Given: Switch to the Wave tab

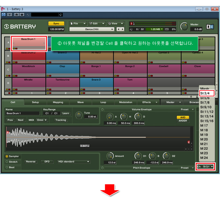Looking at the screenshot, I should click(x=80, y=102).
